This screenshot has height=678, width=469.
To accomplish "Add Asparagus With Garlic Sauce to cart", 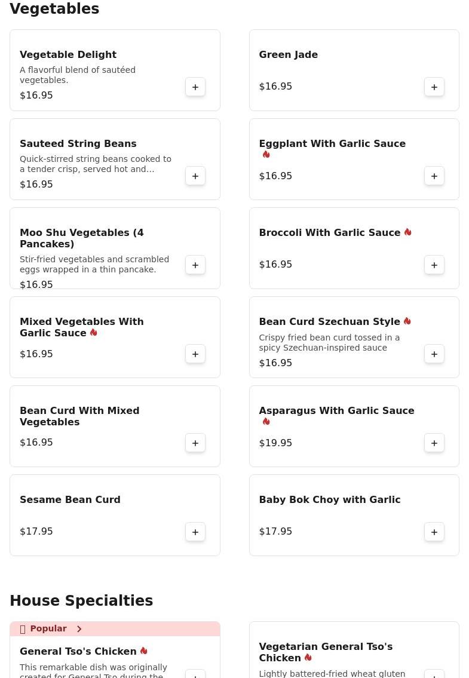I will click(434, 443).
